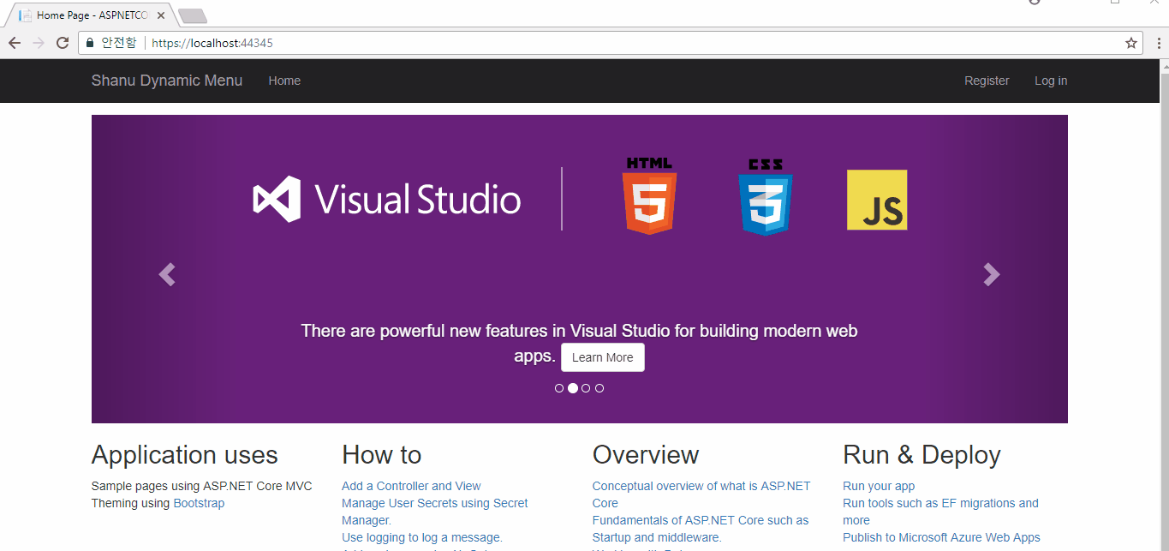
Task: Open Manage User Secrets using Secret Manager link
Action: point(435,512)
